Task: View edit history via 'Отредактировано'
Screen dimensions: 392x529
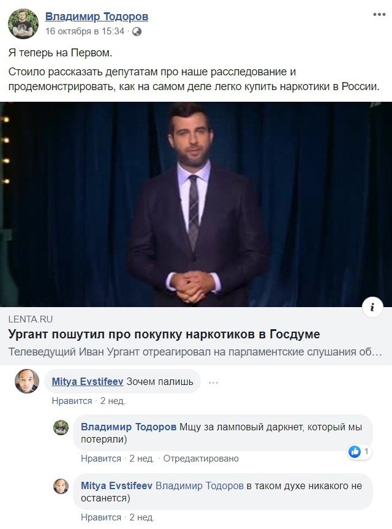Action: coord(201,459)
